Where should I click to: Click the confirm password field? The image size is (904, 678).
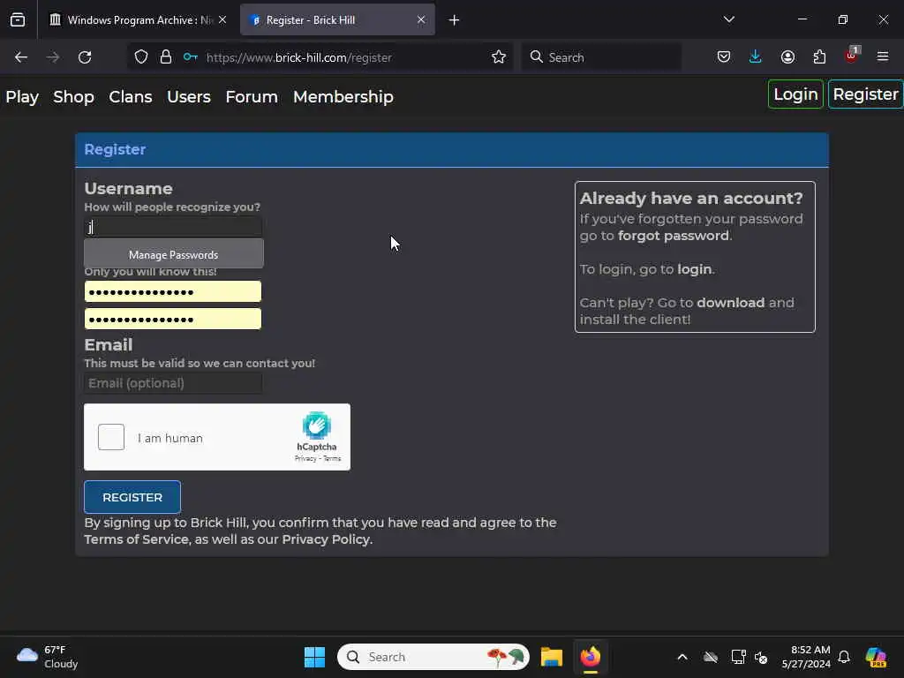click(173, 319)
